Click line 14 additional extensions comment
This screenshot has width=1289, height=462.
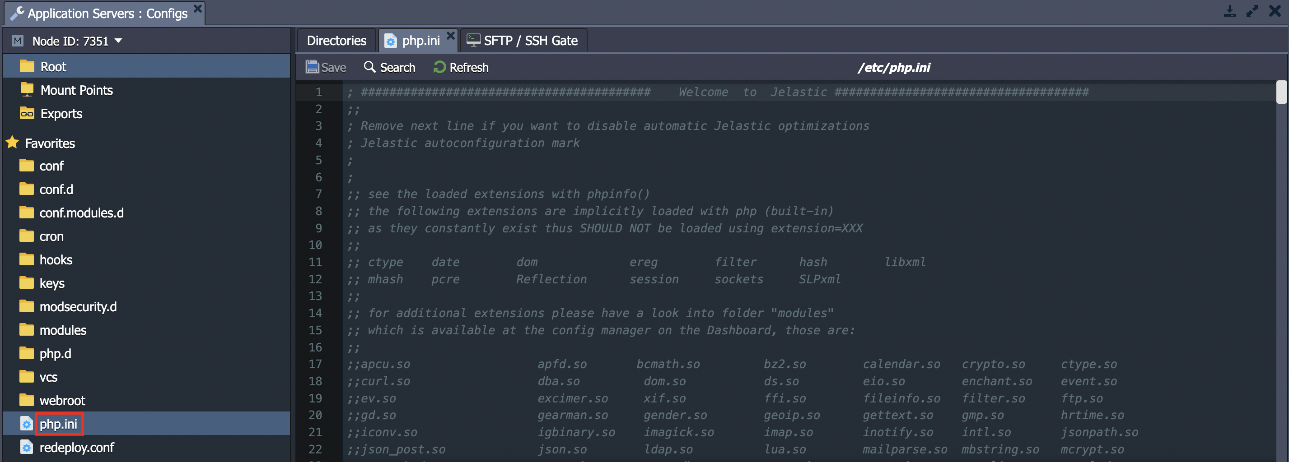click(x=590, y=313)
